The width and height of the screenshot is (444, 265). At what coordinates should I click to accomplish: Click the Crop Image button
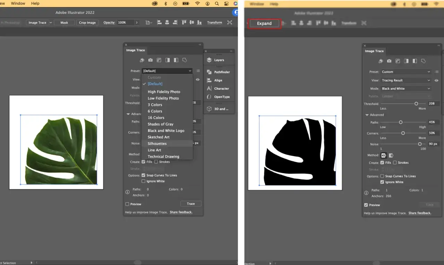click(87, 23)
